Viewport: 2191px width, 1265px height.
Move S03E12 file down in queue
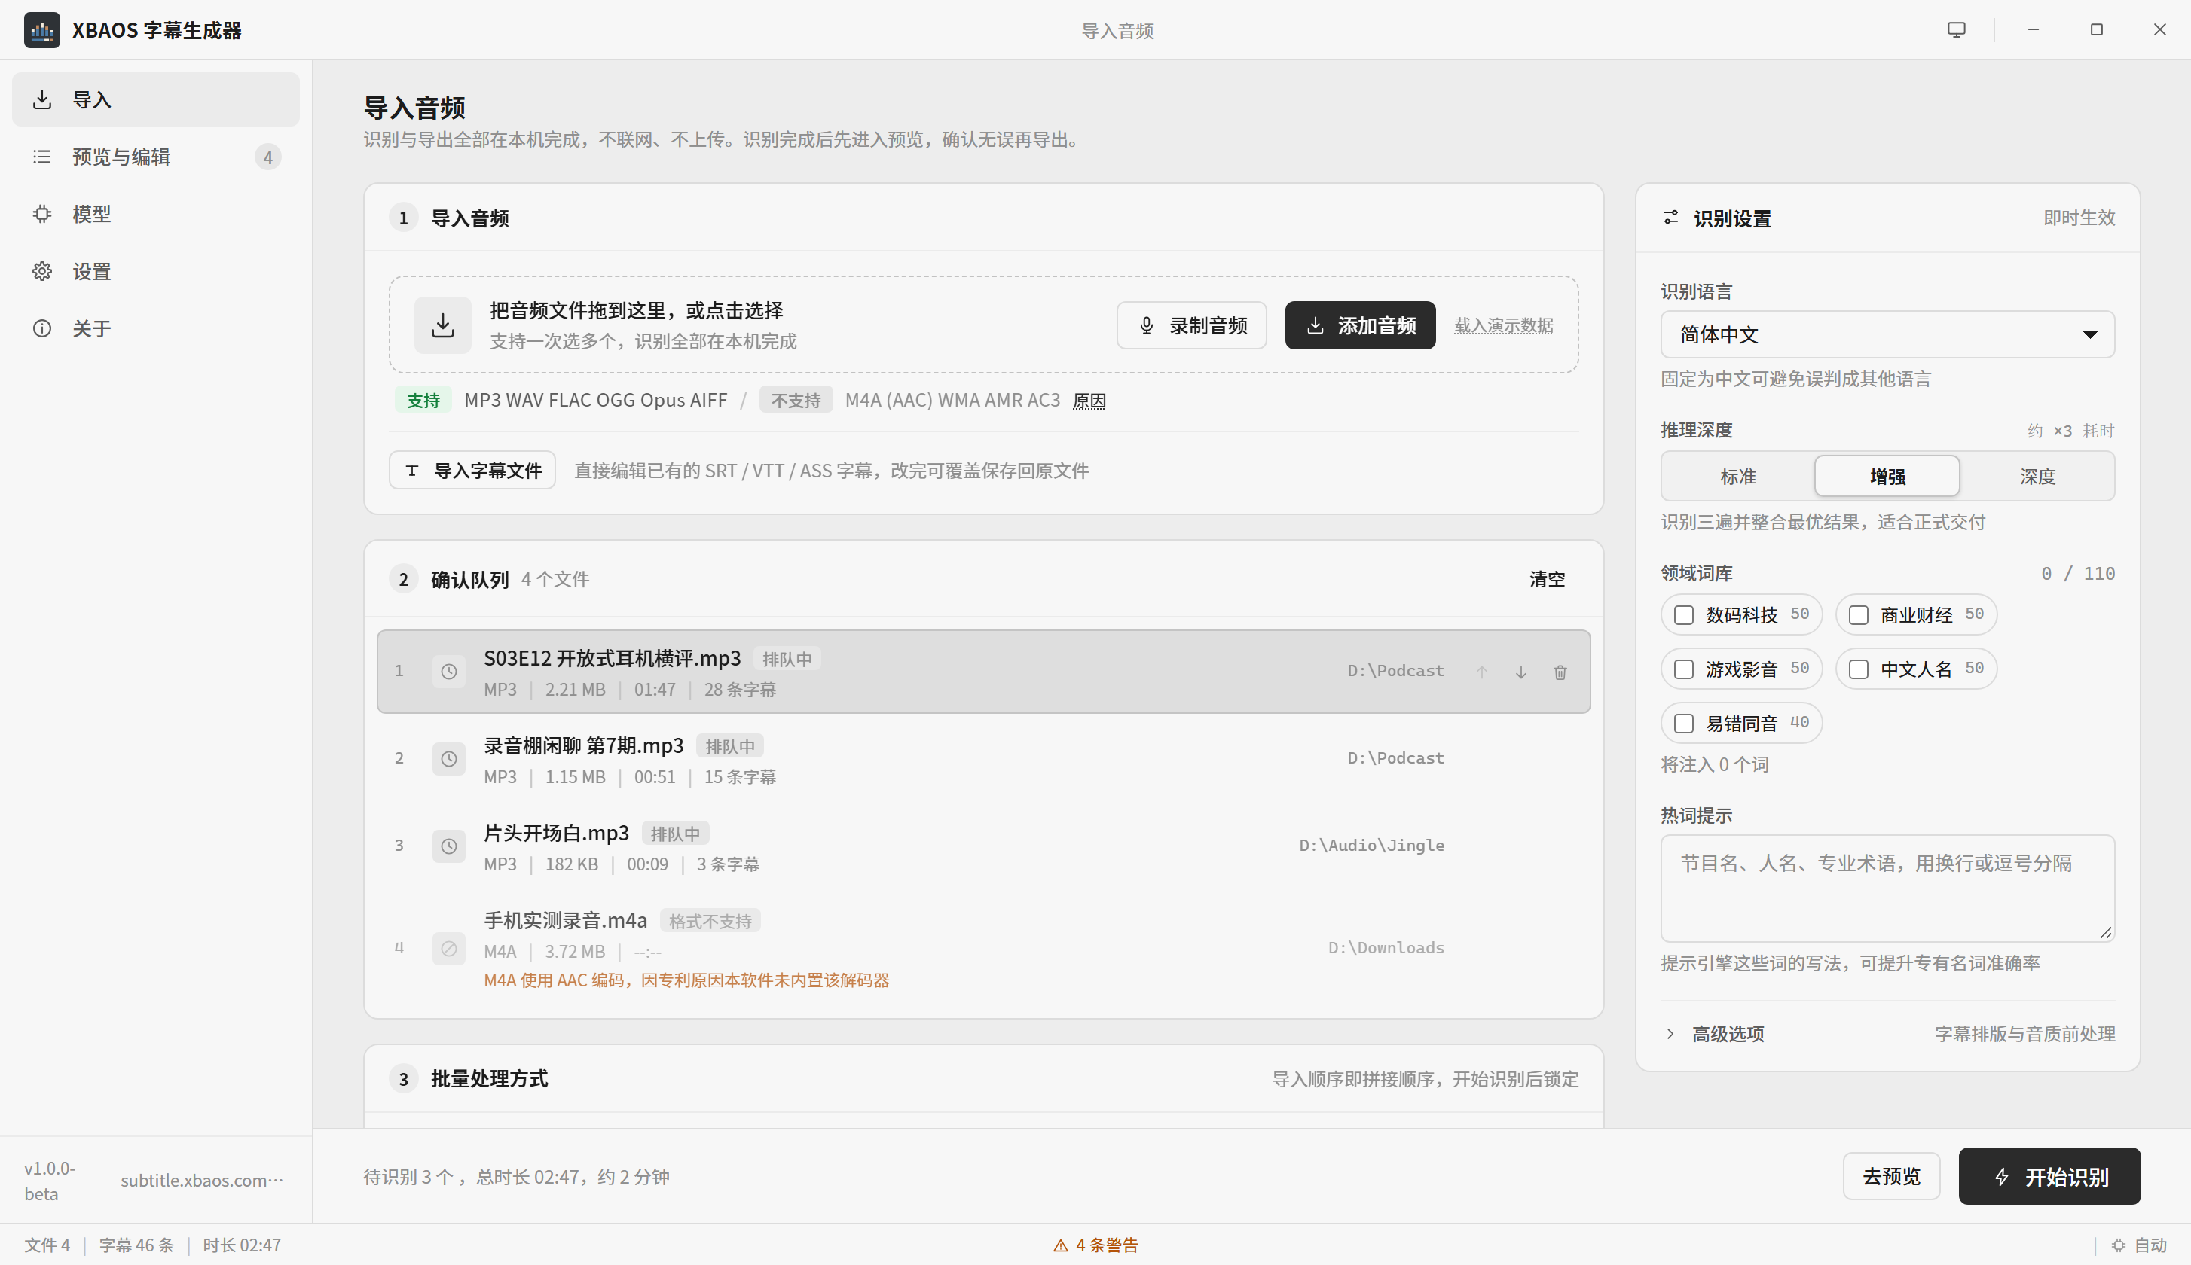coord(1521,672)
